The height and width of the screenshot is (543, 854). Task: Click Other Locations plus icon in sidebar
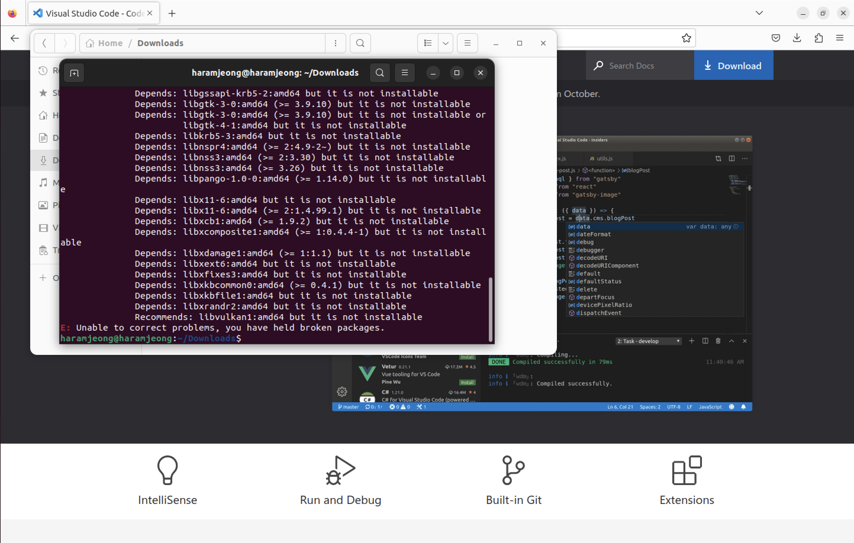(43, 277)
